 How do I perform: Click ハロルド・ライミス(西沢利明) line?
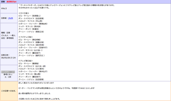[31, 45]
